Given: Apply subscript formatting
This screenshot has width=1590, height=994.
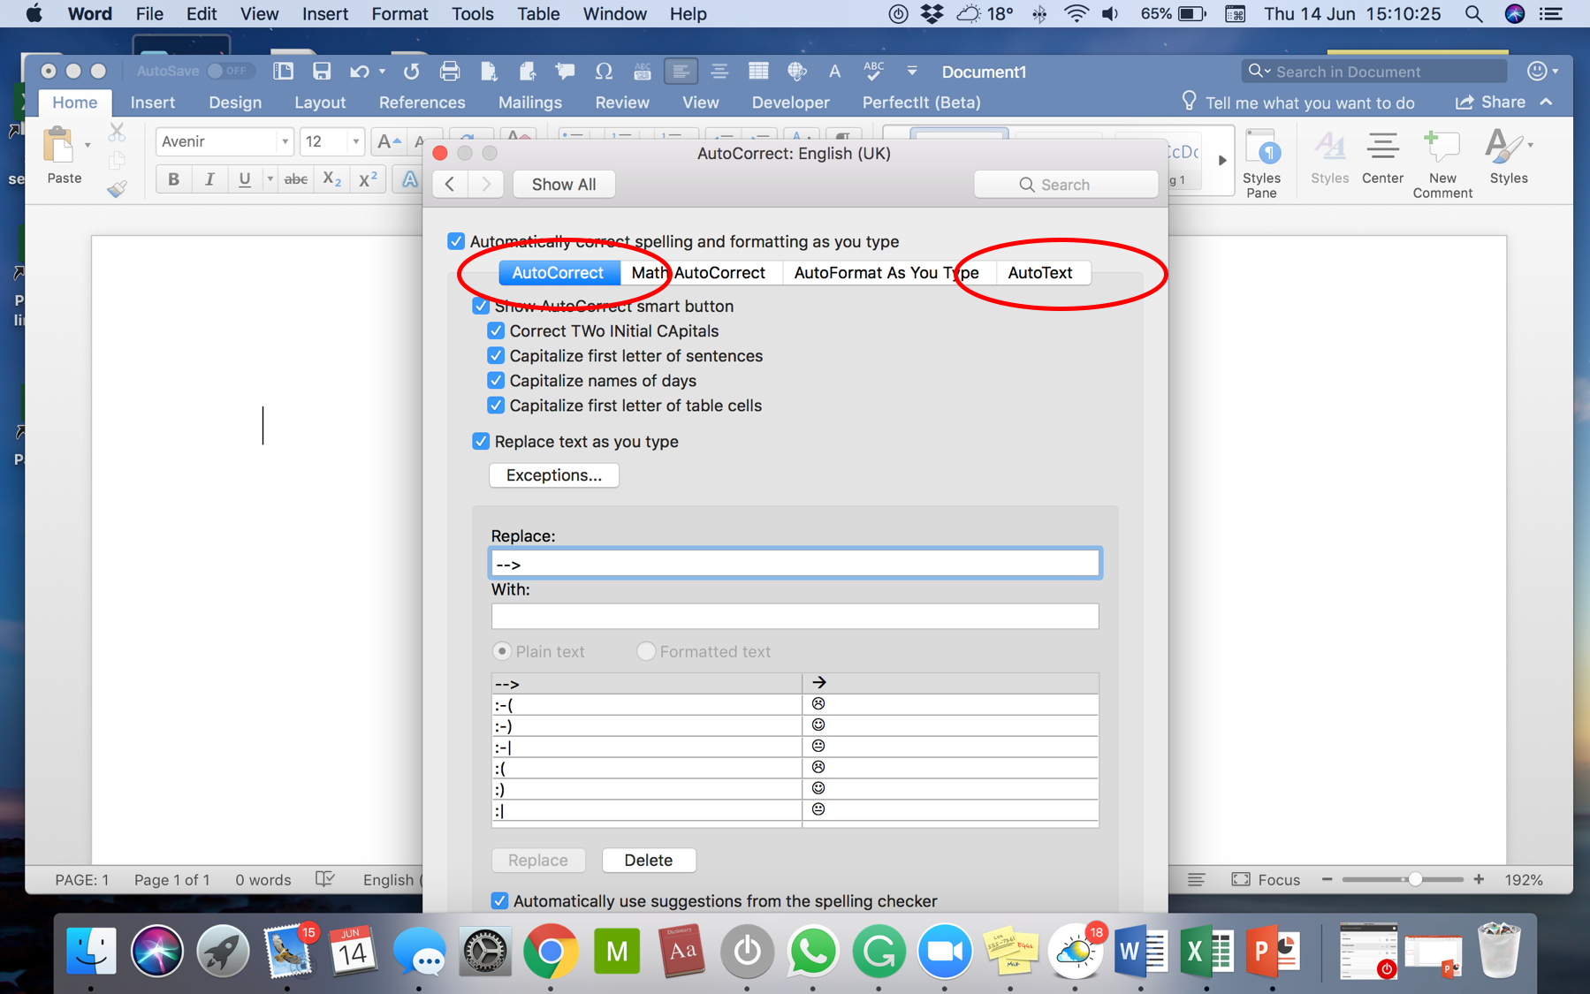Looking at the screenshot, I should click(331, 179).
